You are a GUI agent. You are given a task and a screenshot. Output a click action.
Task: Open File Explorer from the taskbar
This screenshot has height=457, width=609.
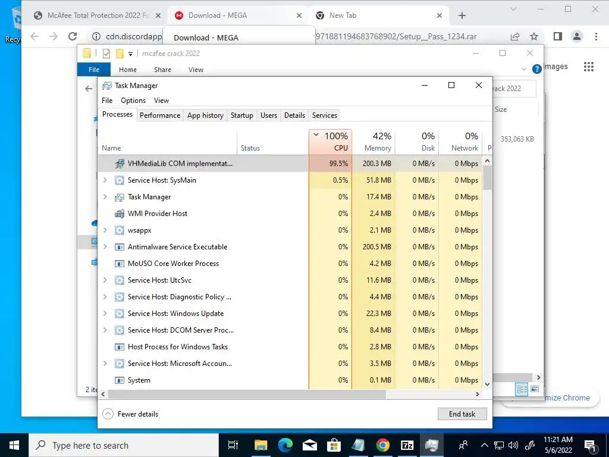click(260, 445)
